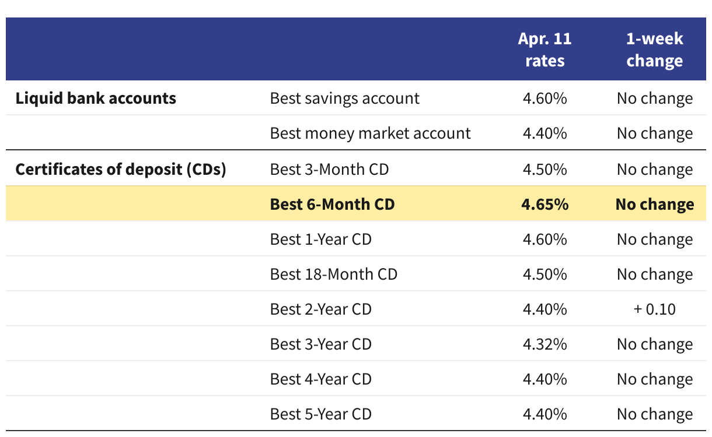Select the "Best 3-Month CD" row label
Viewport: 712px width, 437px height.
click(x=329, y=169)
